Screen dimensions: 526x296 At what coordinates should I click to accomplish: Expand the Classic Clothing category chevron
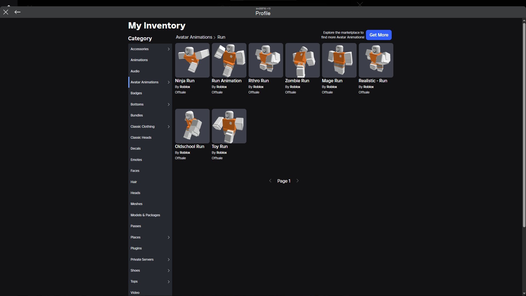(169, 127)
